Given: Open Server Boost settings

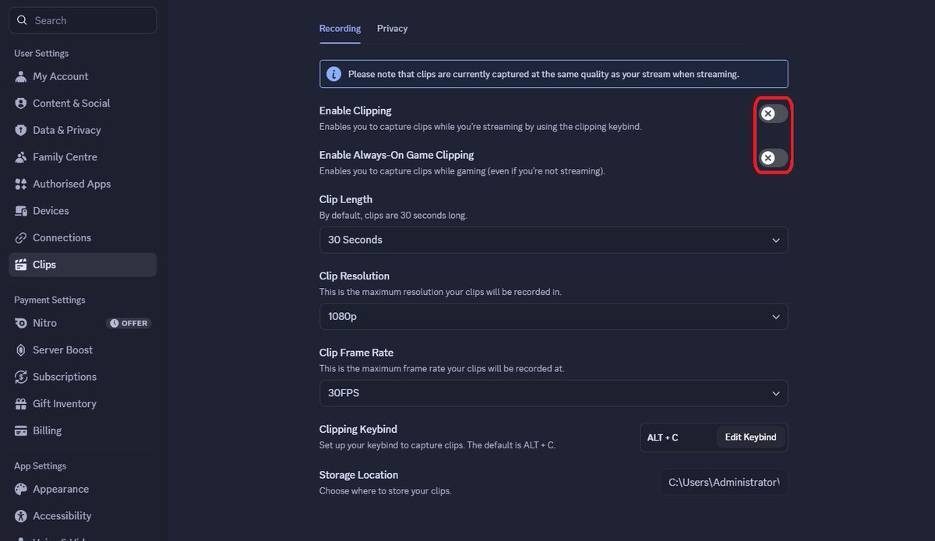Looking at the screenshot, I should (83, 350).
